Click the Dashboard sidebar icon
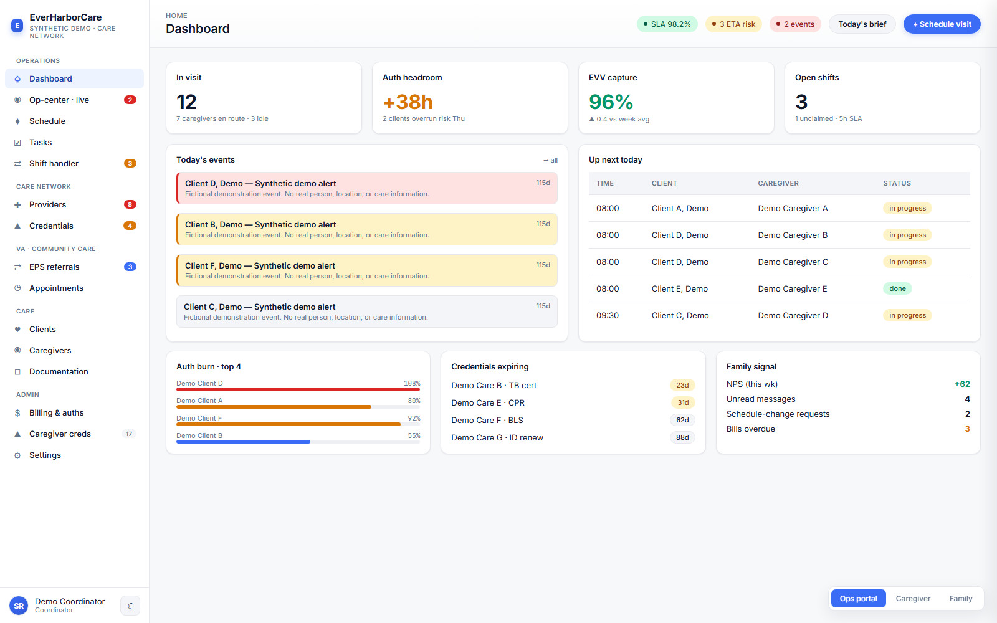 click(17, 79)
